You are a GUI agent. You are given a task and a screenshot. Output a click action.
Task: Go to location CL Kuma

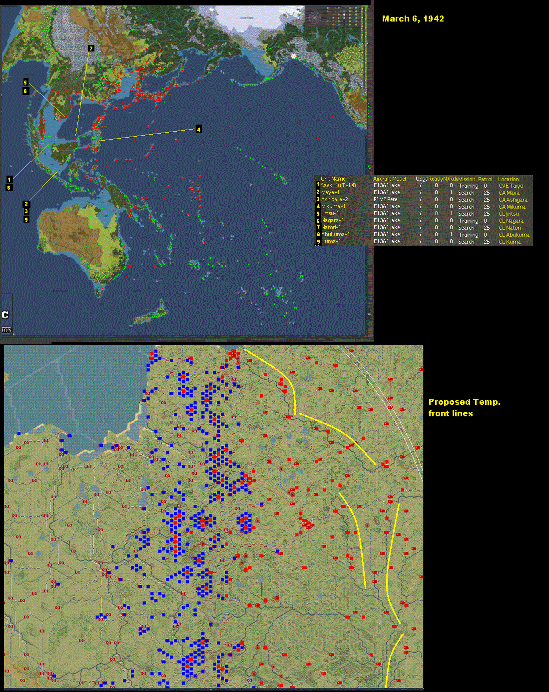[x=509, y=242]
